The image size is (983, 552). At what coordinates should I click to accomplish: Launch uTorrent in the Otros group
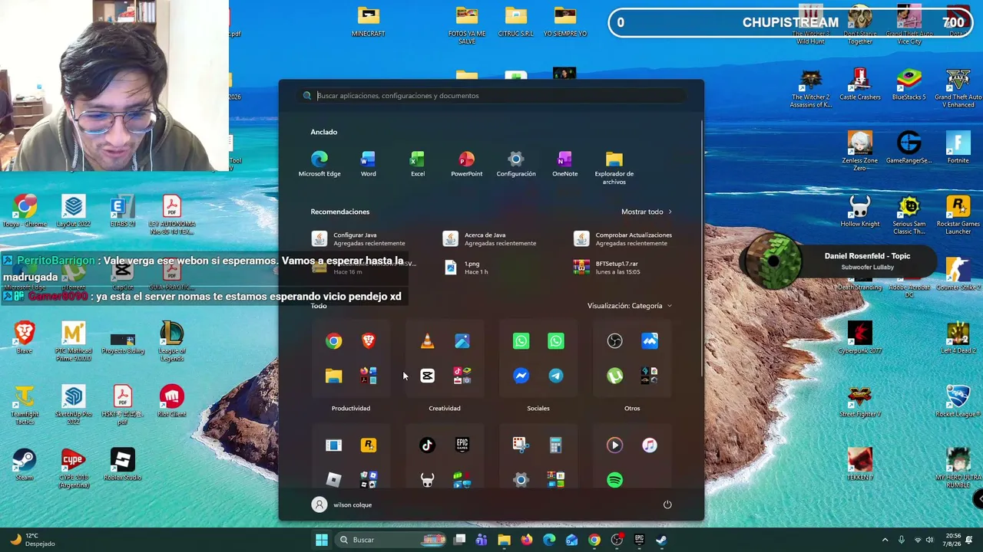(x=614, y=376)
